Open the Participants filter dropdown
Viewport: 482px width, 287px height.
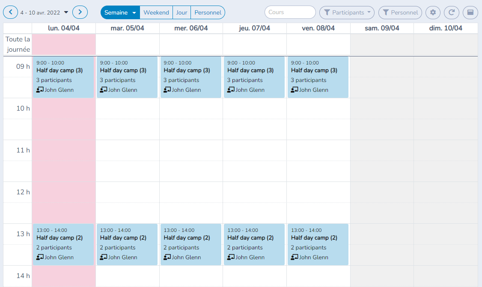347,12
